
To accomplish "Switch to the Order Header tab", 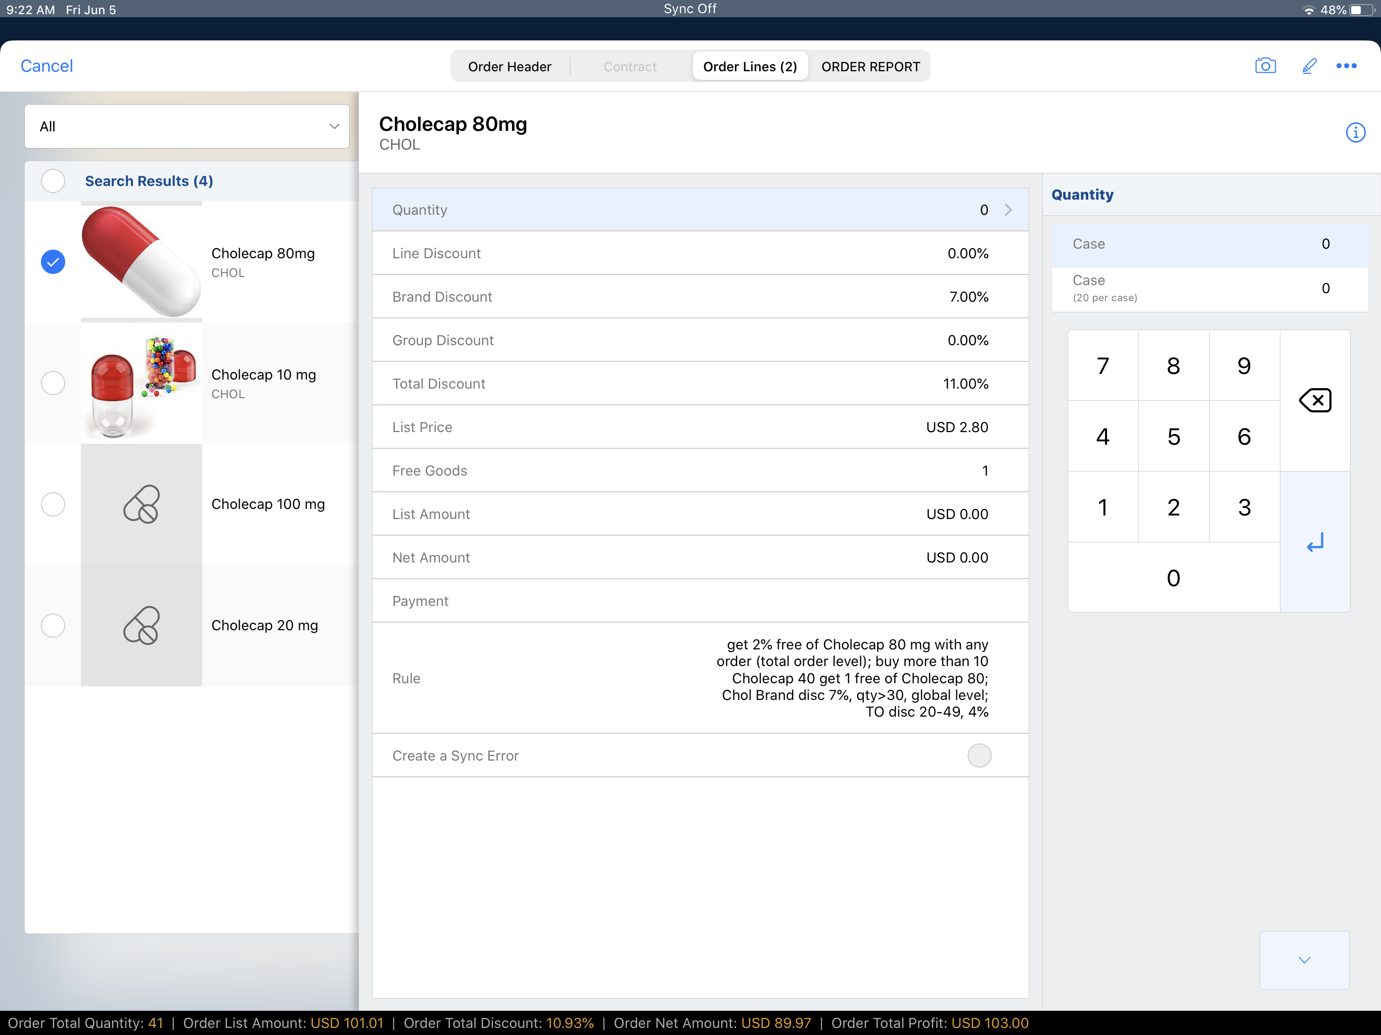I will tap(510, 66).
